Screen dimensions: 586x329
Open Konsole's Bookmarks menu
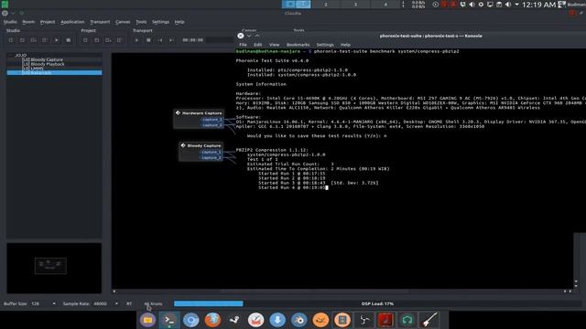[x=298, y=45]
